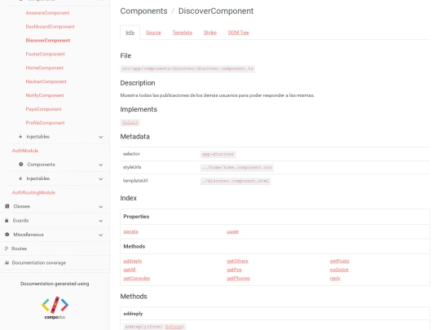The height and width of the screenshot is (330, 440).
Task: Open the DOM Tree tab
Action: point(239,33)
